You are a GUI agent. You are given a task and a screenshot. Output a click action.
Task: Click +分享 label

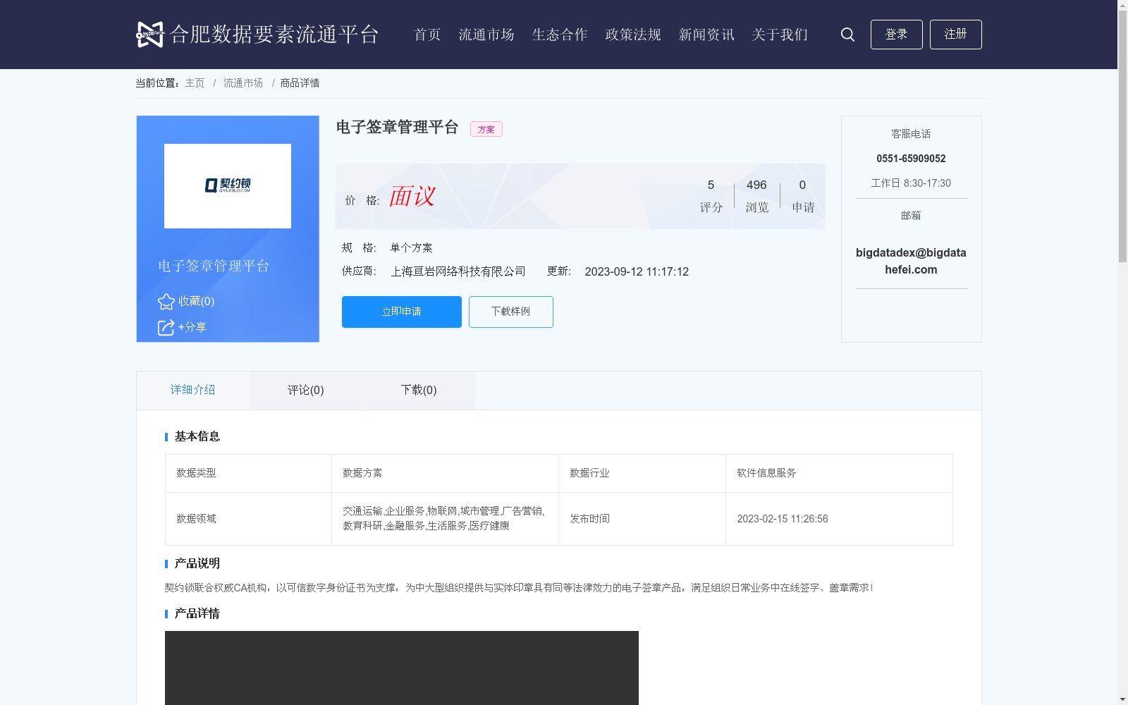pos(192,328)
